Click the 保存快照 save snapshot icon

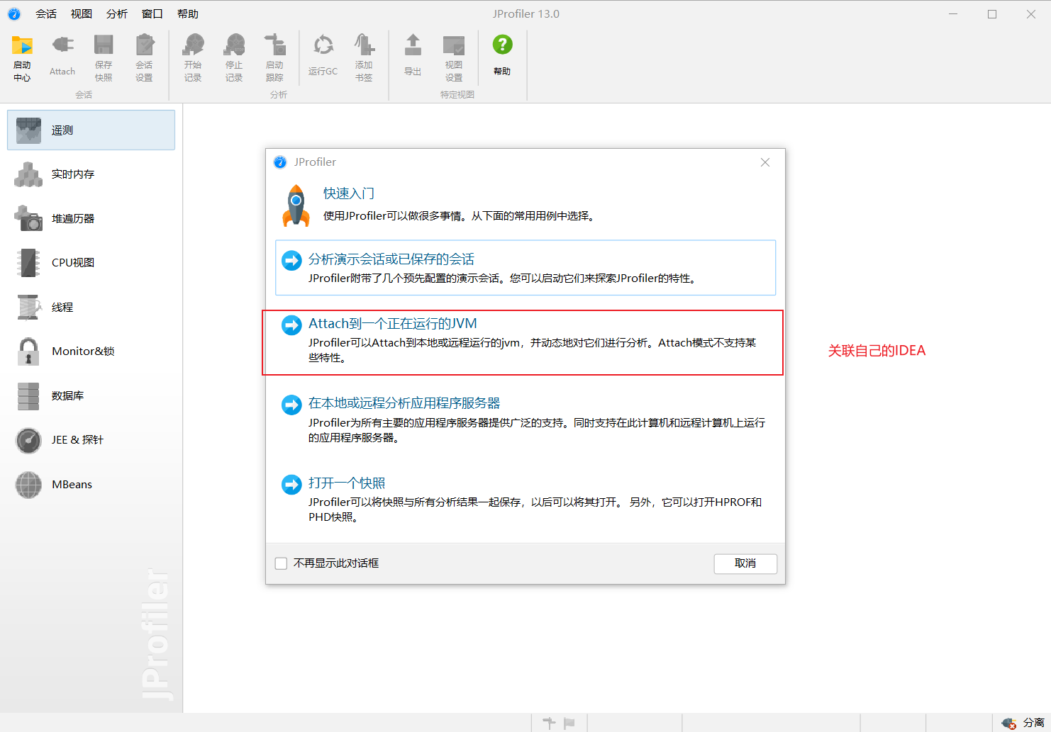(x=104, y=45)
